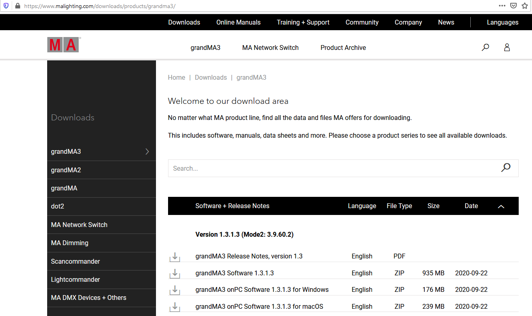This screenshot has height=316, width=532.
Task: Download icon for onPC Software for Windows
Action: point(175,290)
